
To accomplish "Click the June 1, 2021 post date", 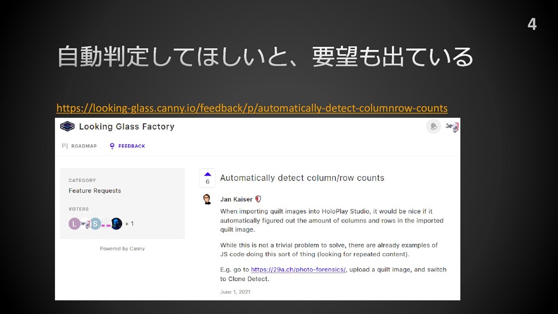I will [x=235, y=292].
